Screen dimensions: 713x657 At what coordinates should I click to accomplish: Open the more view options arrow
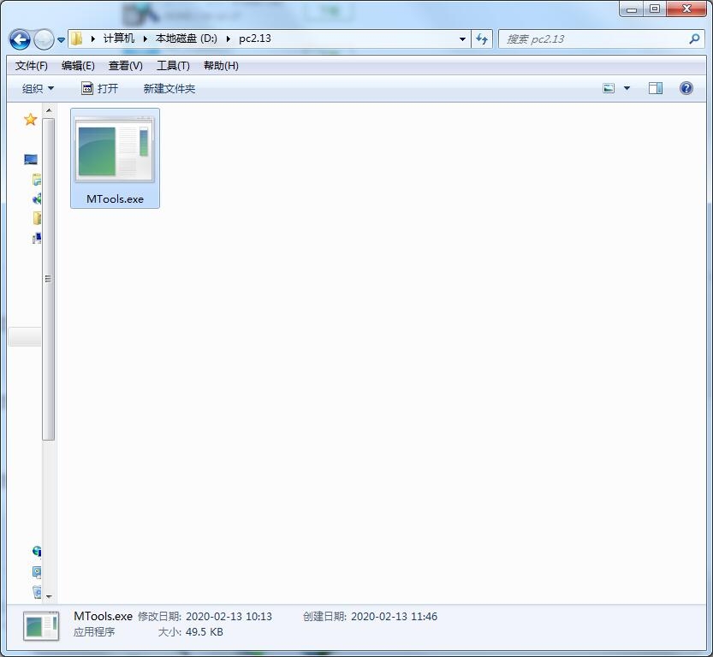627,88
